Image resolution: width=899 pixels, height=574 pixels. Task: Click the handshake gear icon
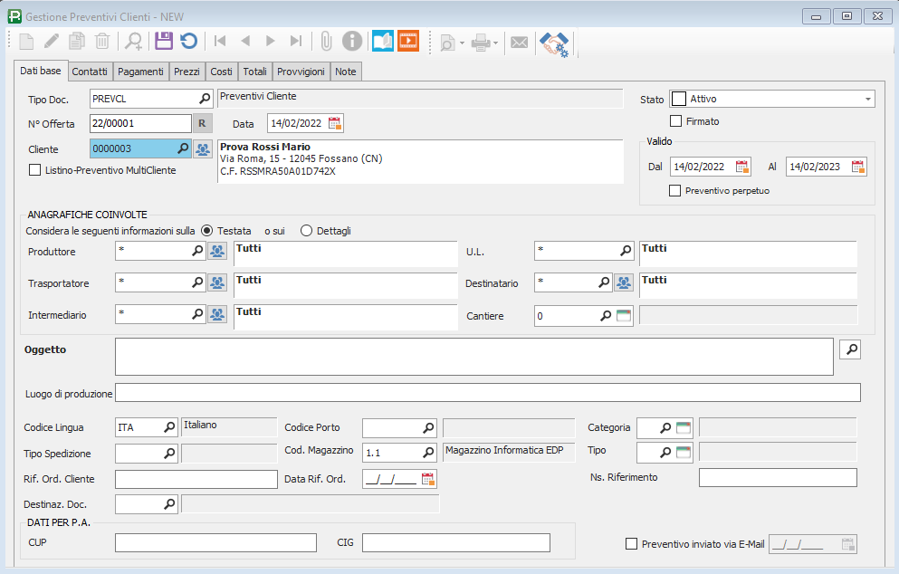tap(553, 43)
